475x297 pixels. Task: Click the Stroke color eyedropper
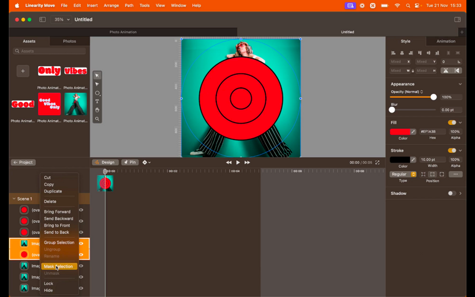(x=413, y=160)
